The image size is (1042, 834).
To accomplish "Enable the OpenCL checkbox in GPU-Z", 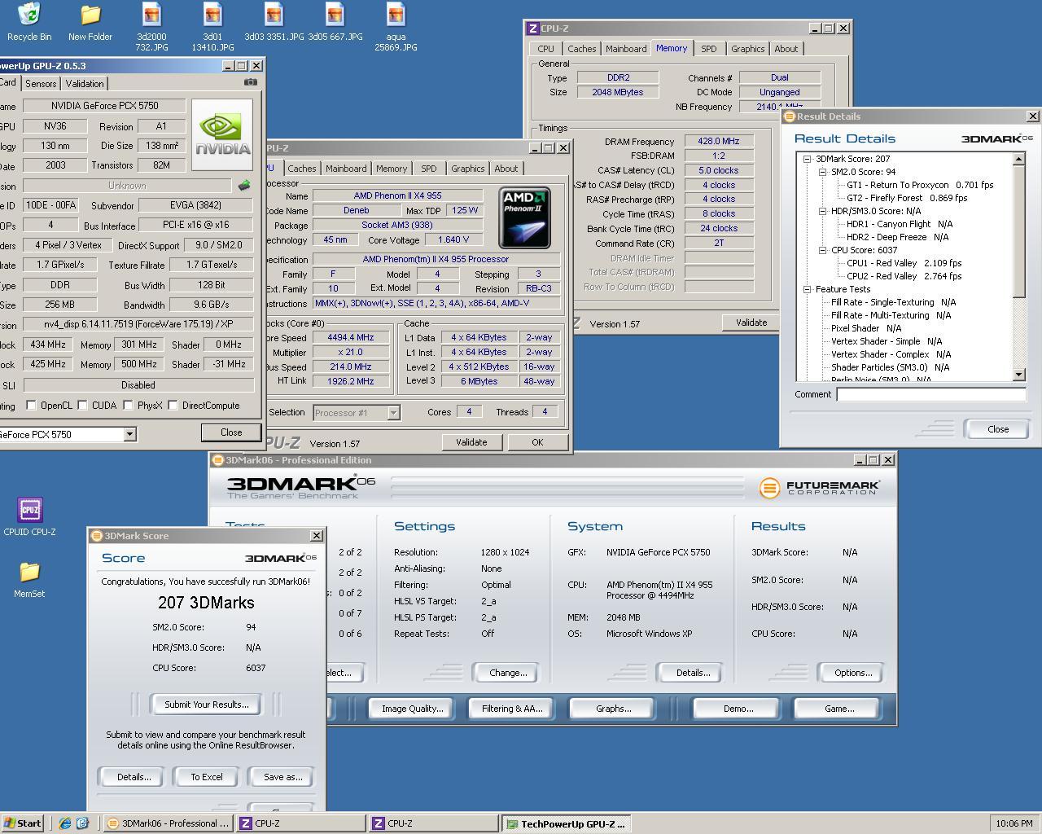I will [x=31, y=405].
